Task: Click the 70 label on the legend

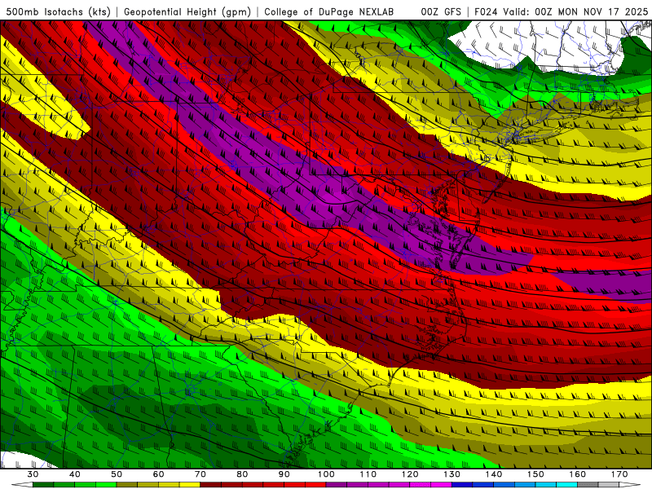Action: tap(200, 474)
